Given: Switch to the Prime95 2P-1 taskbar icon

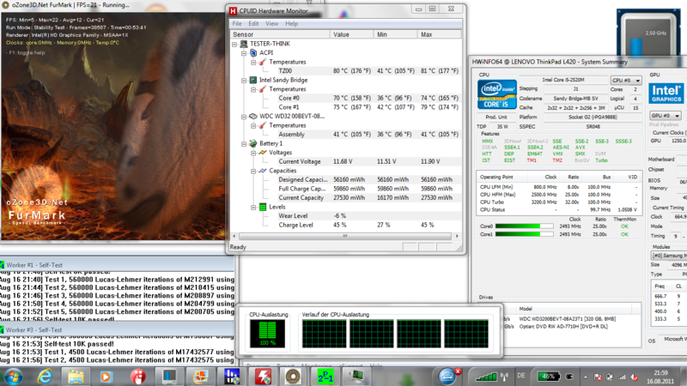Looking at the screenshot, I should pyautogui.click(x=325, y=376).
